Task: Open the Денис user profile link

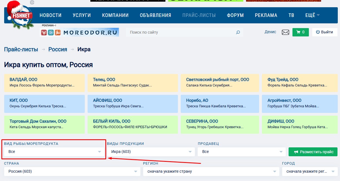Action: (x=270, y=32)
